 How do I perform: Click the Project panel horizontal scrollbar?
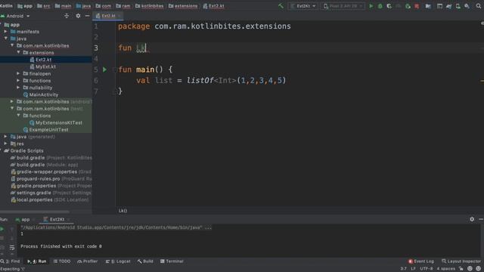pyautogui.click(x=35, y=212)
